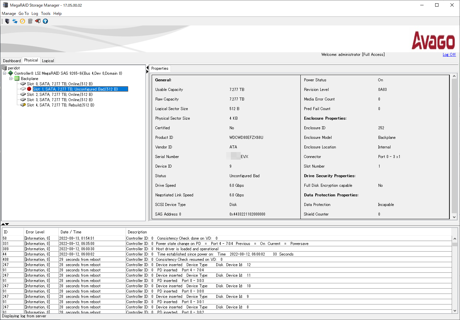The height and width of the screenshot is (320, 460).
Task: Select the log row Power state change on PD
Action: pyautogui.click(x=227, y=244)
